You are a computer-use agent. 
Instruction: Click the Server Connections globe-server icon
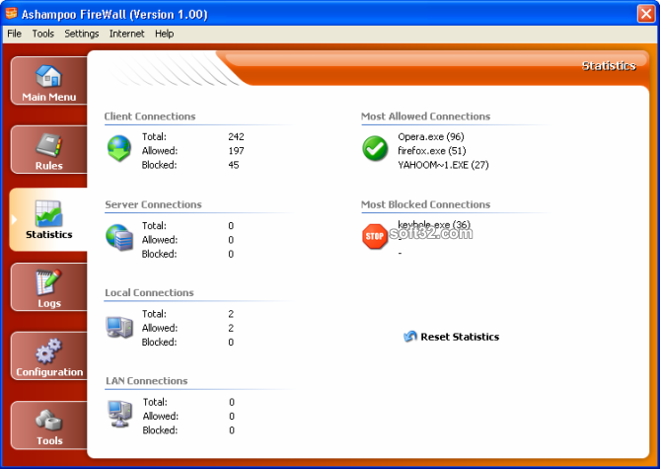[119, 237]
